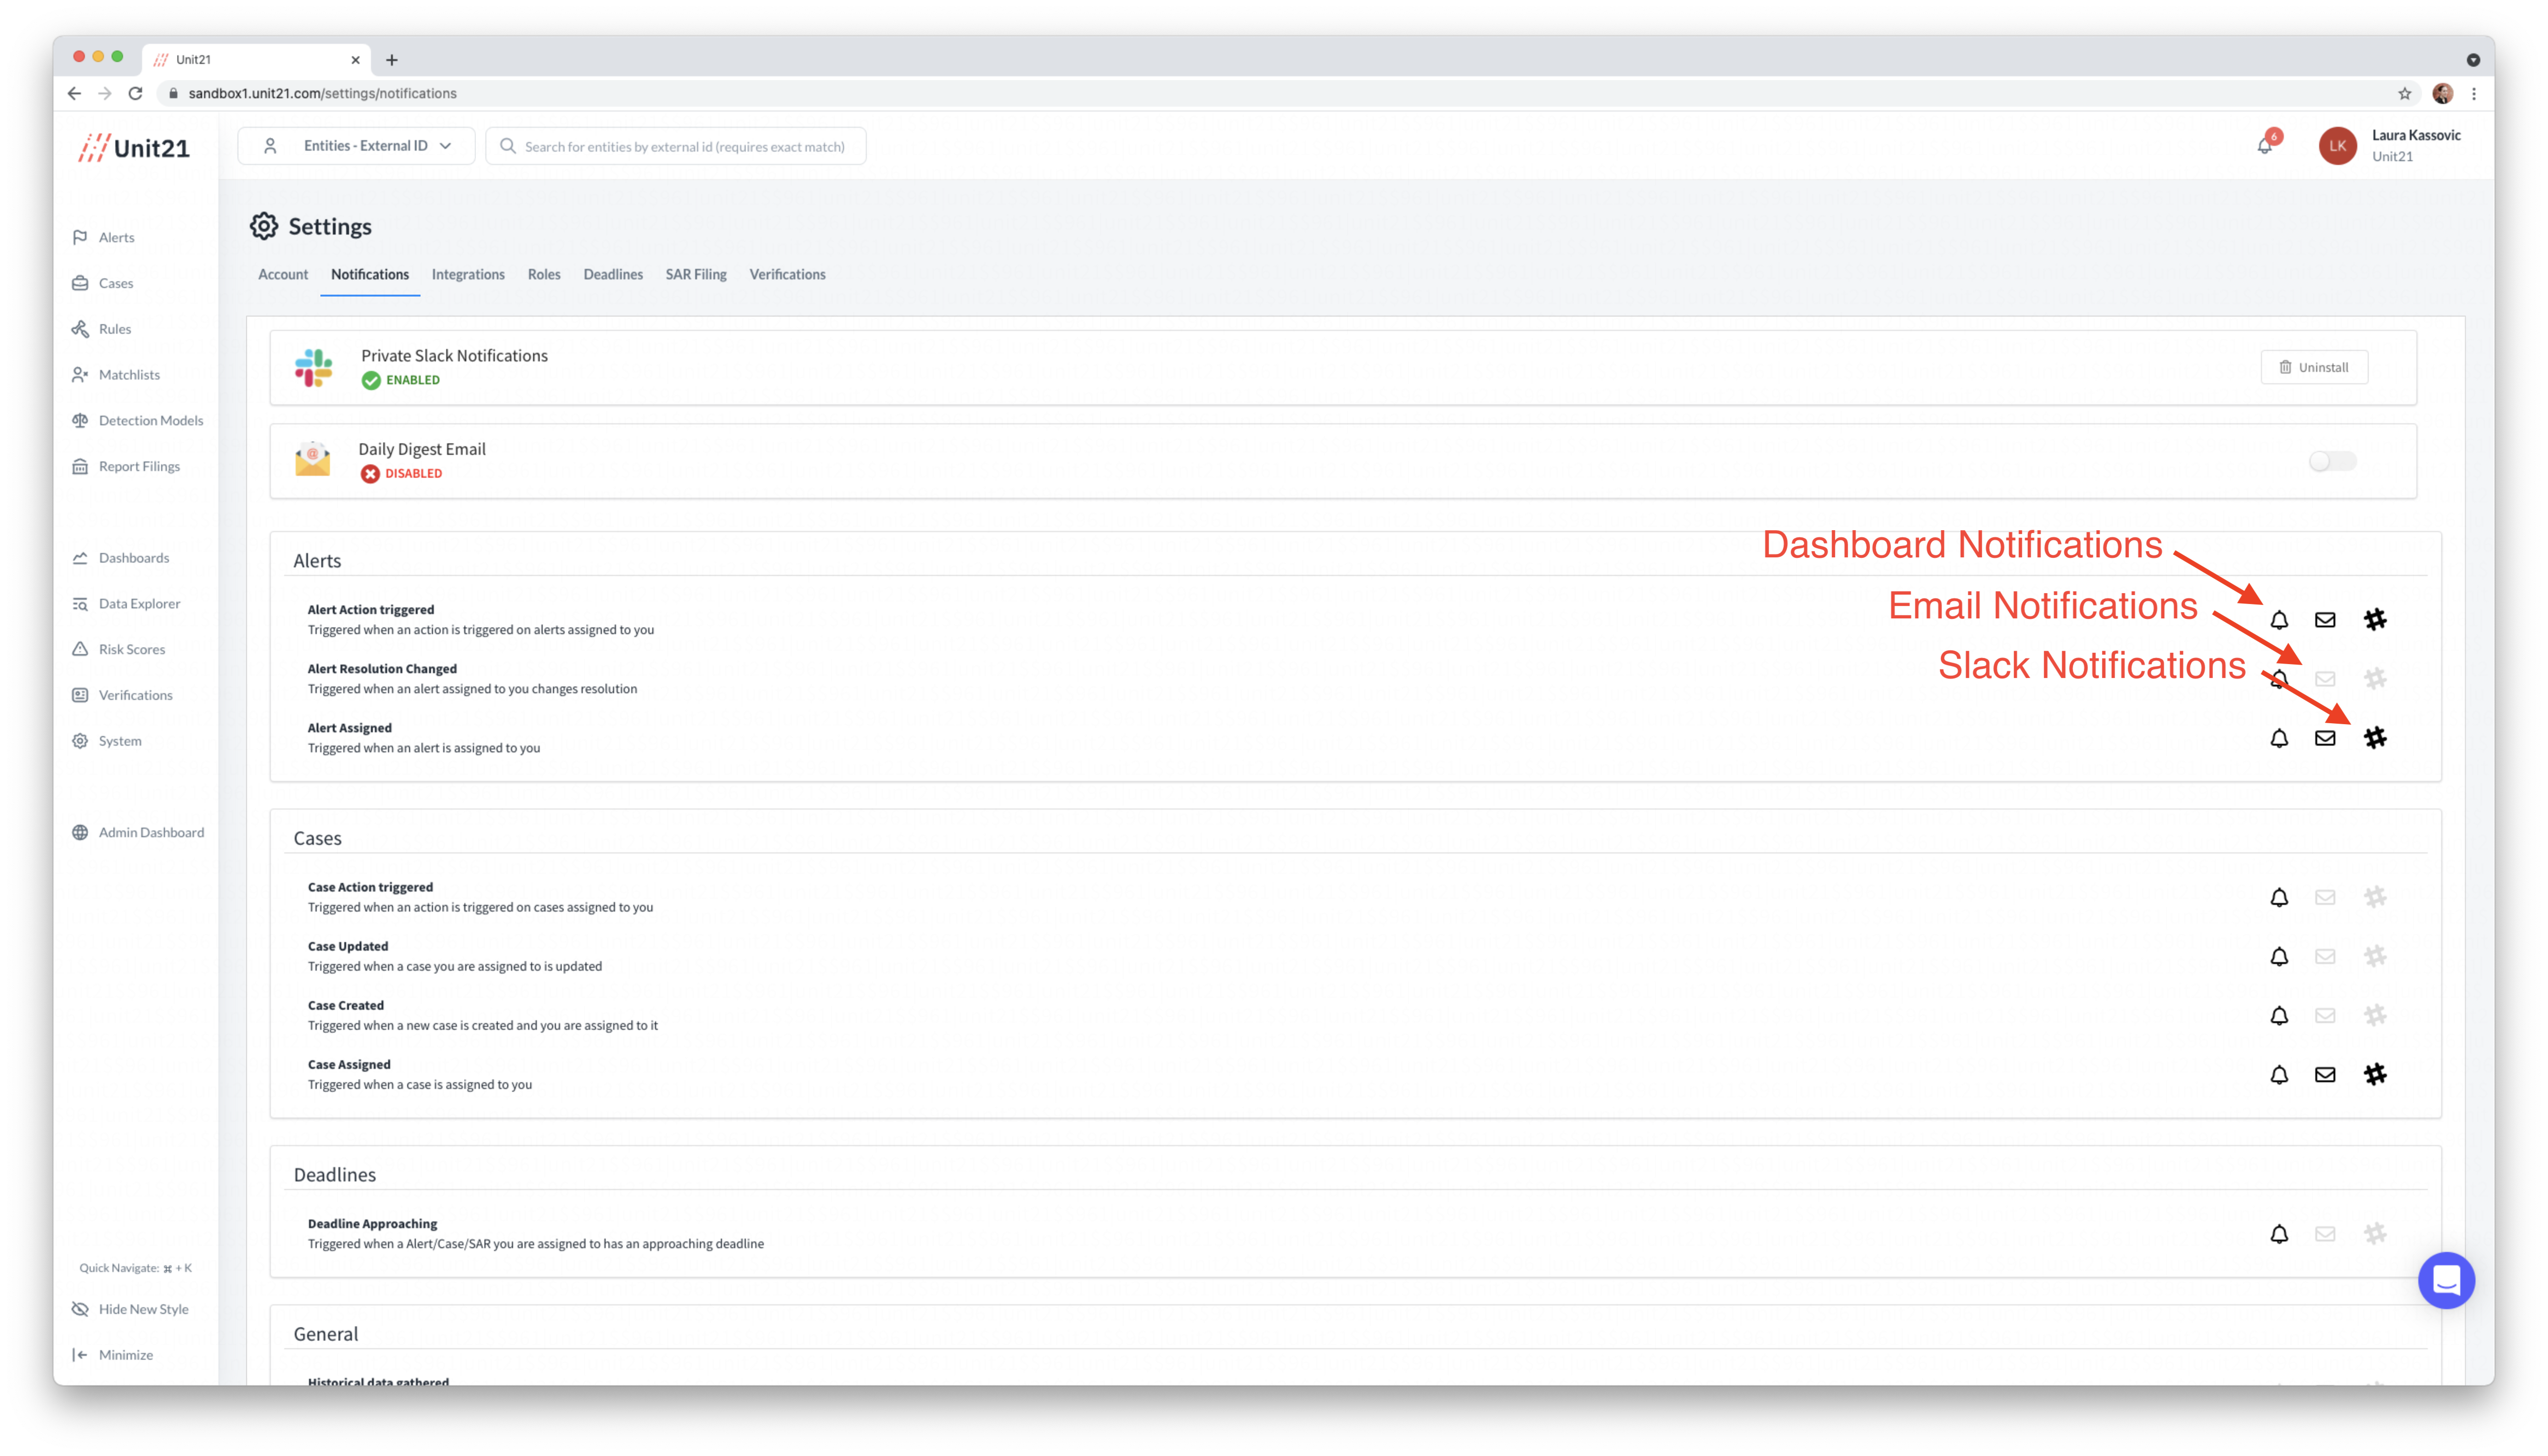This screenshot has width=2548, height=1456.
Task: Click the Uninstall Slack button
Action: 2314,367
